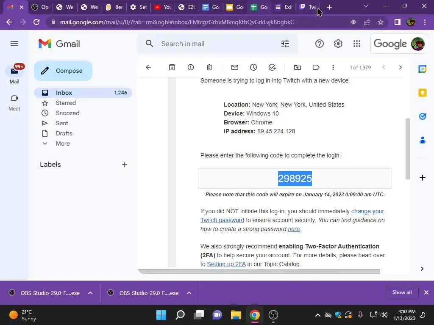Switch to the Twitch browser tab
434x325 pixels.
coord(308,7)
